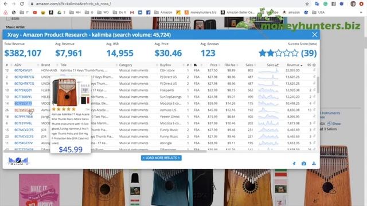
Task: Open Gmail bookmark icon
Action: [x=132, y=13]
